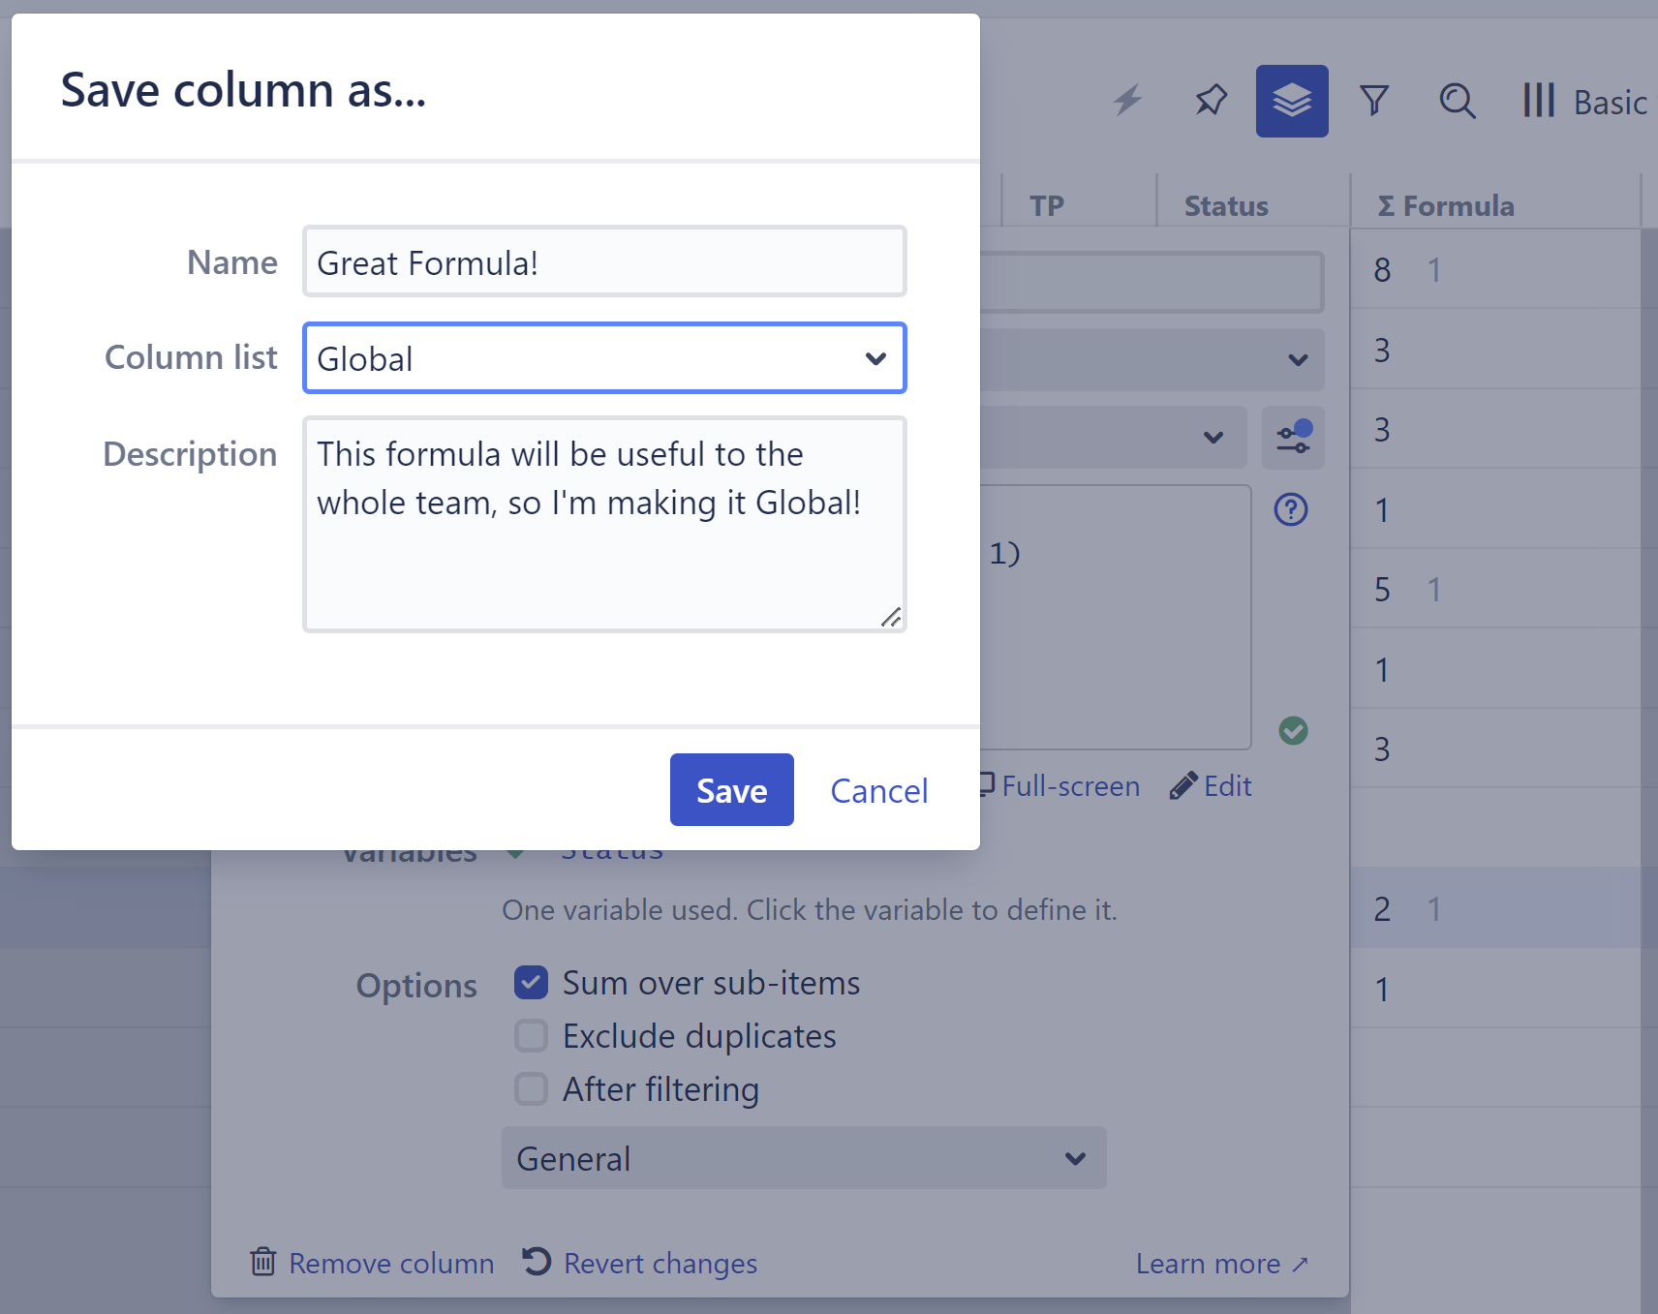1658x1314 pixels.
Task: Click the Cancel link in dialog
Action: click(878, 791)
